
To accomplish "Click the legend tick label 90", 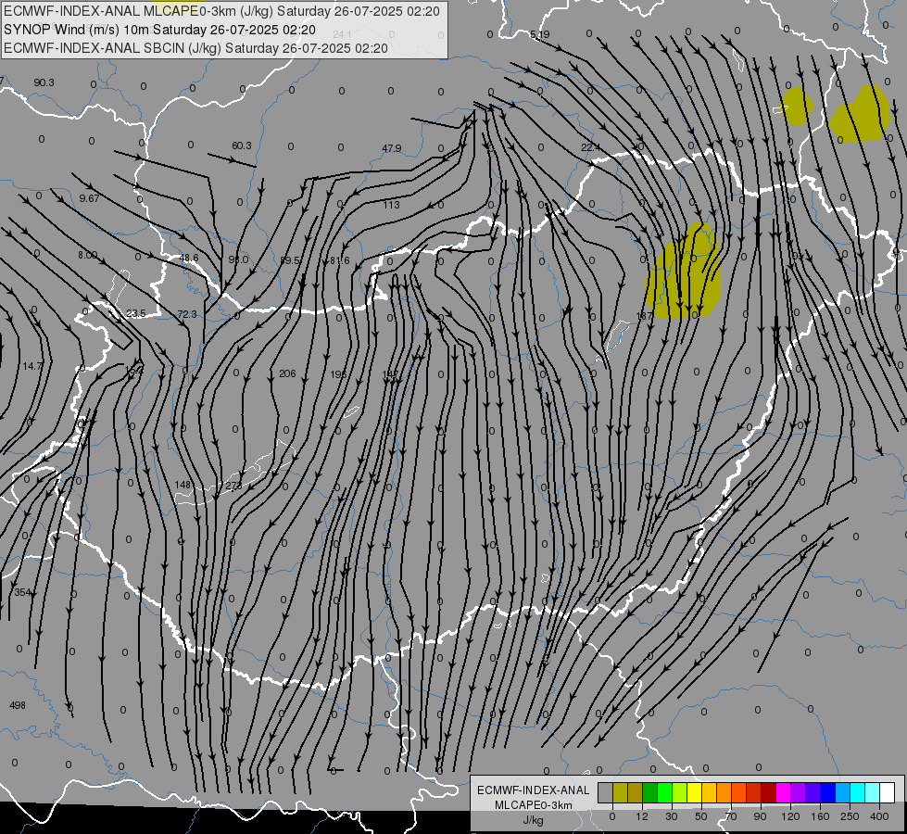I will coord(760,816).
